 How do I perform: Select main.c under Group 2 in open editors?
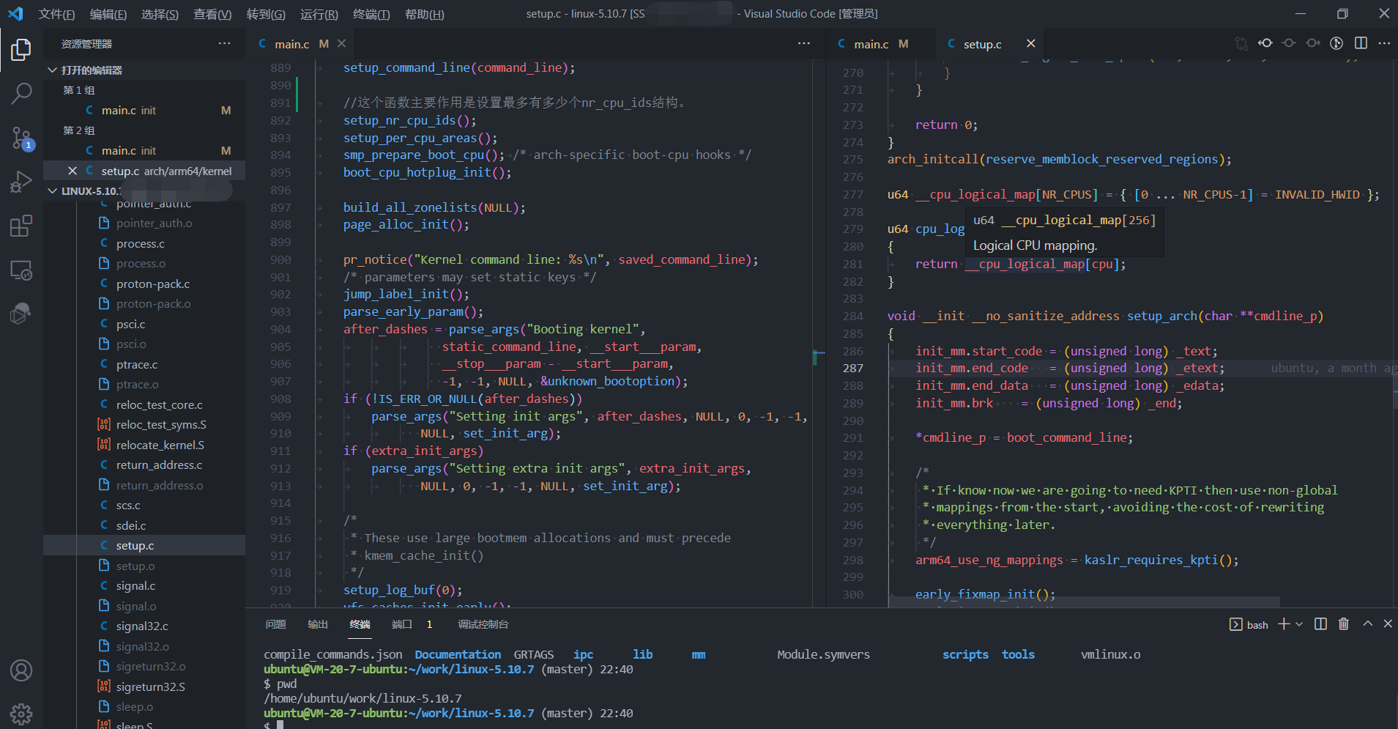(144, 150)
